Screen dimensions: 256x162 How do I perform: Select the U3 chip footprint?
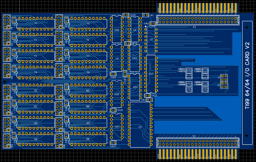pos(140,125)
